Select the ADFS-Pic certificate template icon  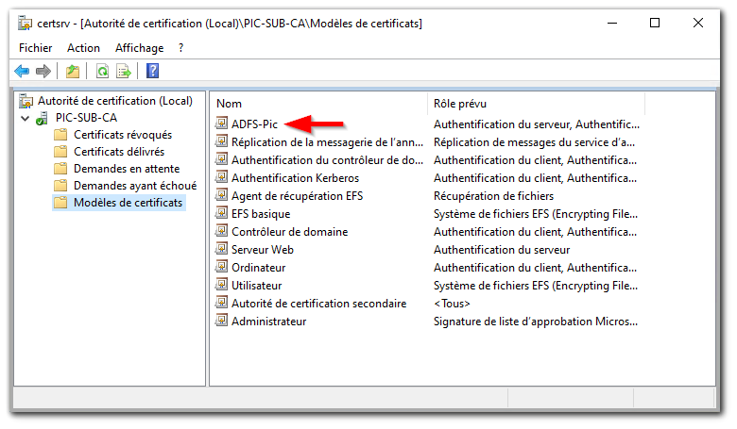tap(221, 124)
